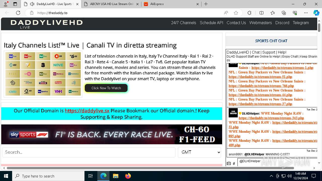Open the Telegram link in navbar
Screen dimensions: 322x181
[301, 23]
